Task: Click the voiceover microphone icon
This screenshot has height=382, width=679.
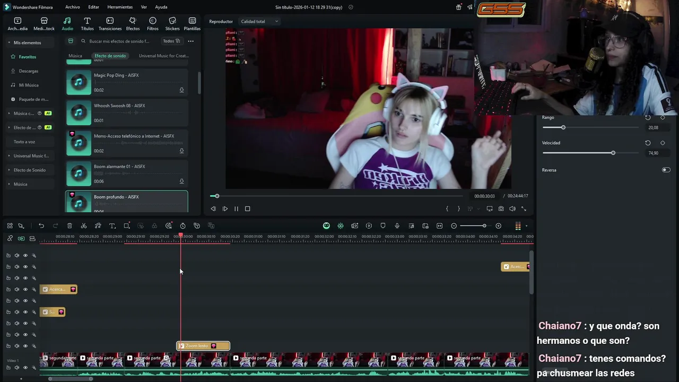Action: (x=397, y=226)
